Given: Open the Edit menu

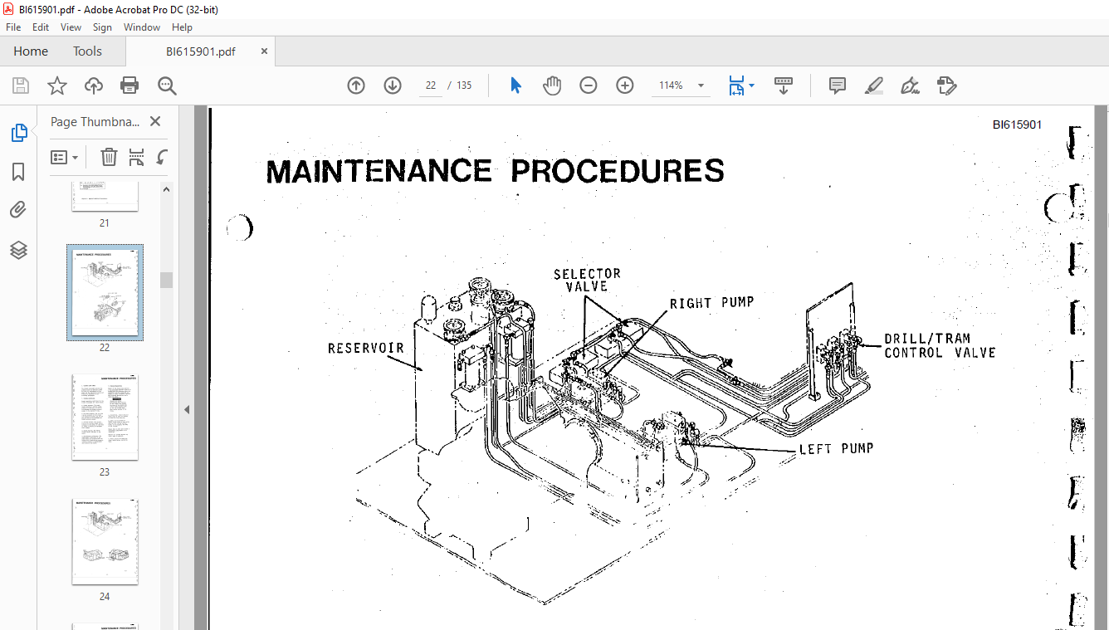Looking at the screenshot, I should click(x=41, y=27).
